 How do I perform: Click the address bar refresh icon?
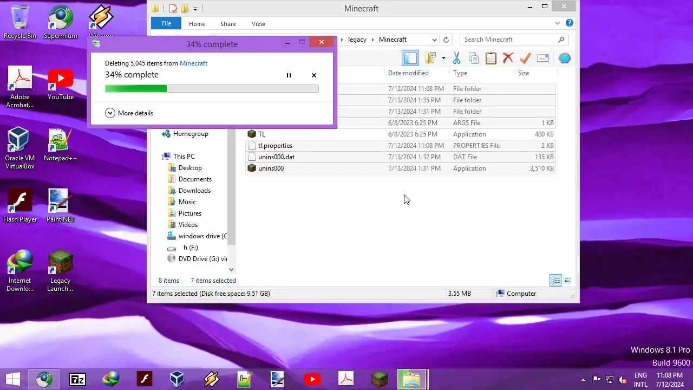pyautogui.click(x=446, y=40)
